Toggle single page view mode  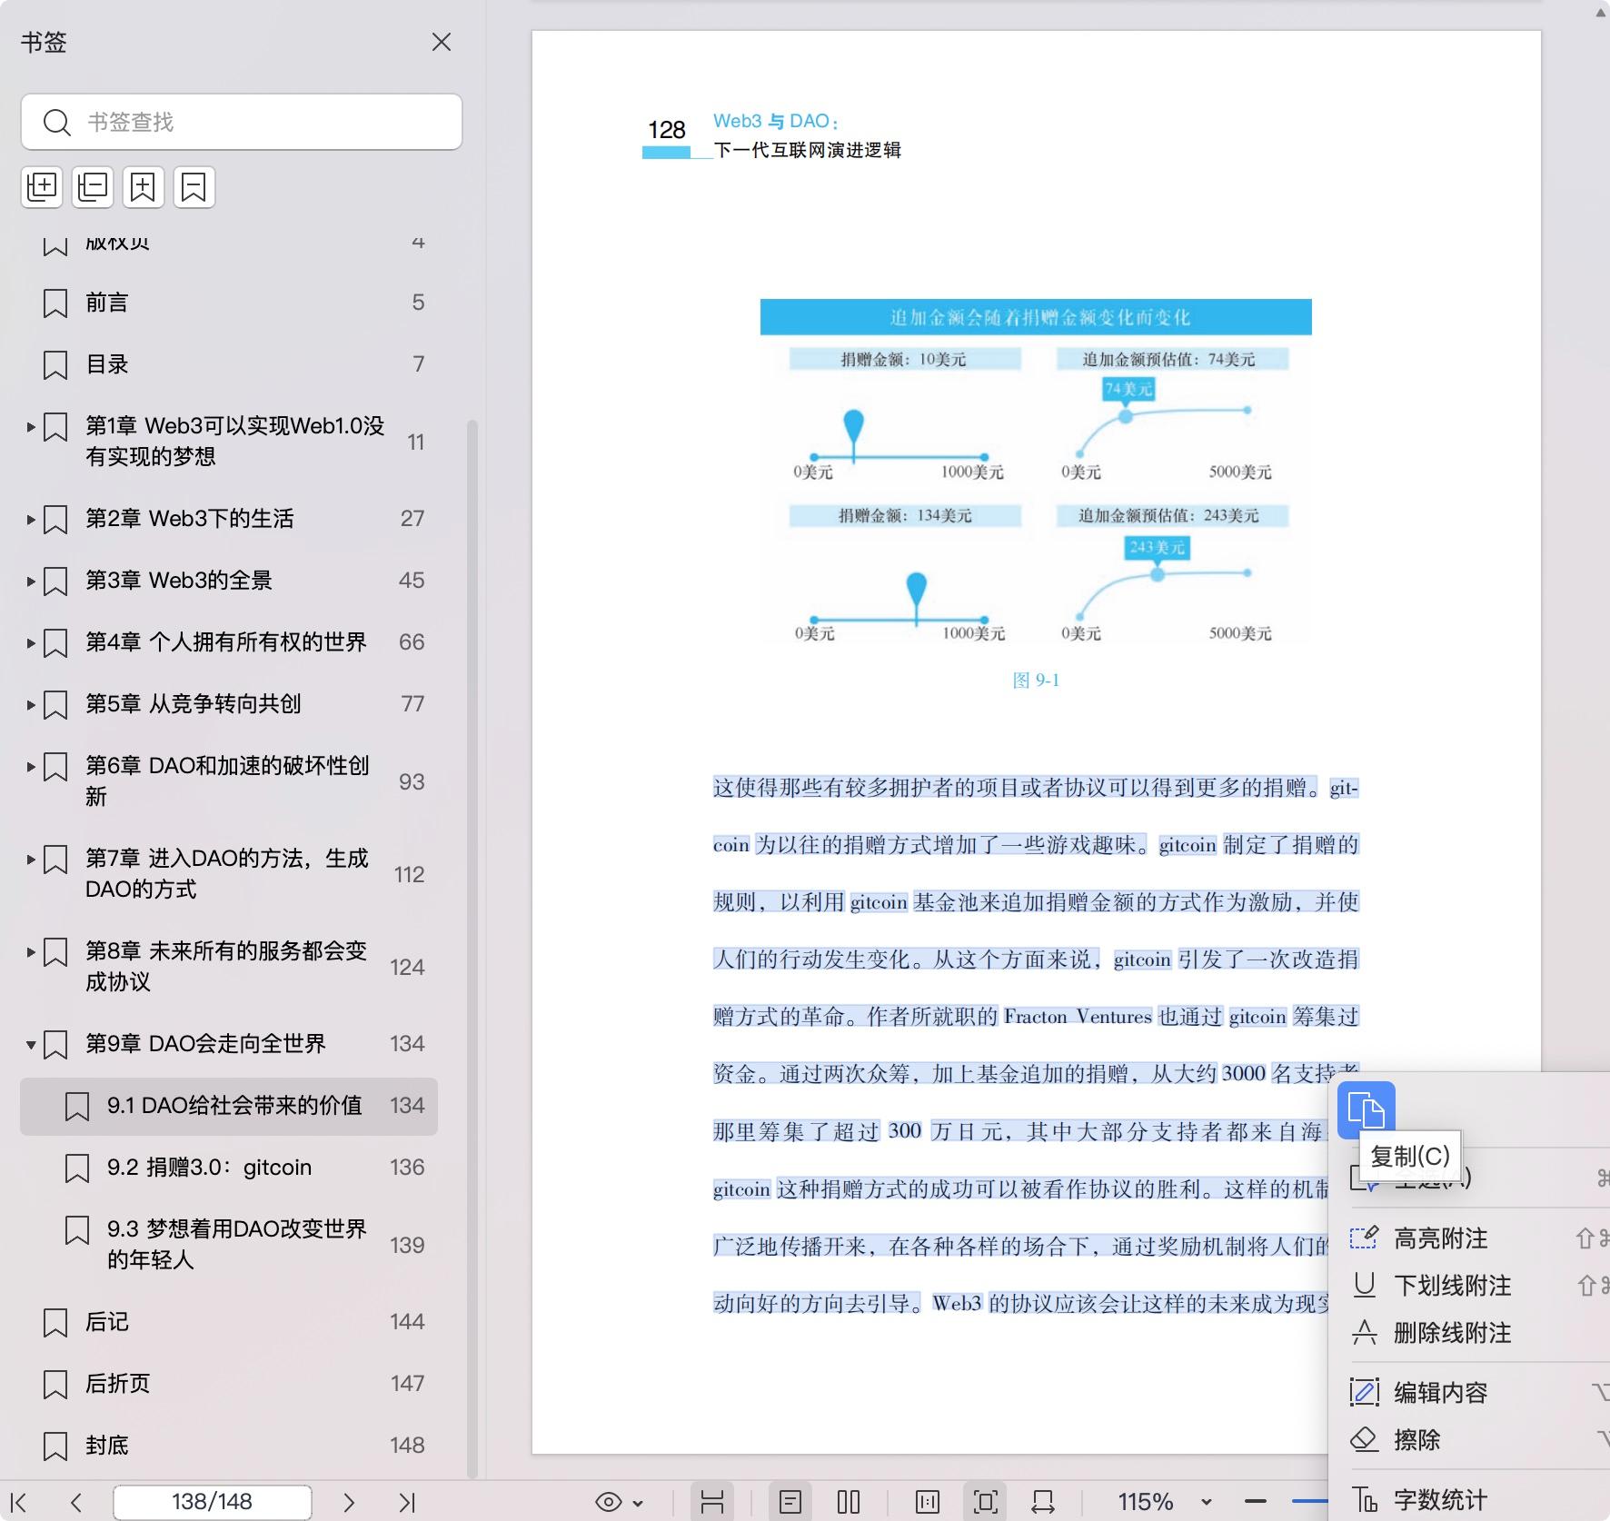[x=790, y=1502]
